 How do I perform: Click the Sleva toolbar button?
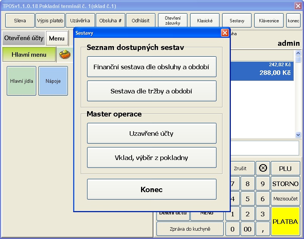point(20,21)
